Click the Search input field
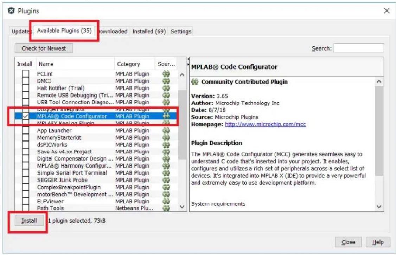Viewport: 396px width, 255px height. (x=359, y=48)
